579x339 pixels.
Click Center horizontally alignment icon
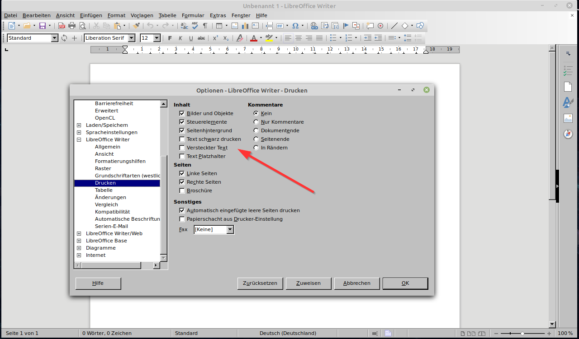(299, 38)
